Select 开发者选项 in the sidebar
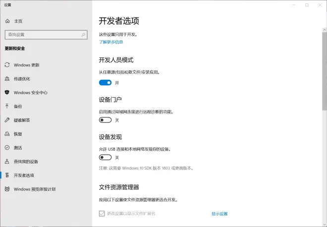Screen dimensions: 327x227 (x=46, y=175)
